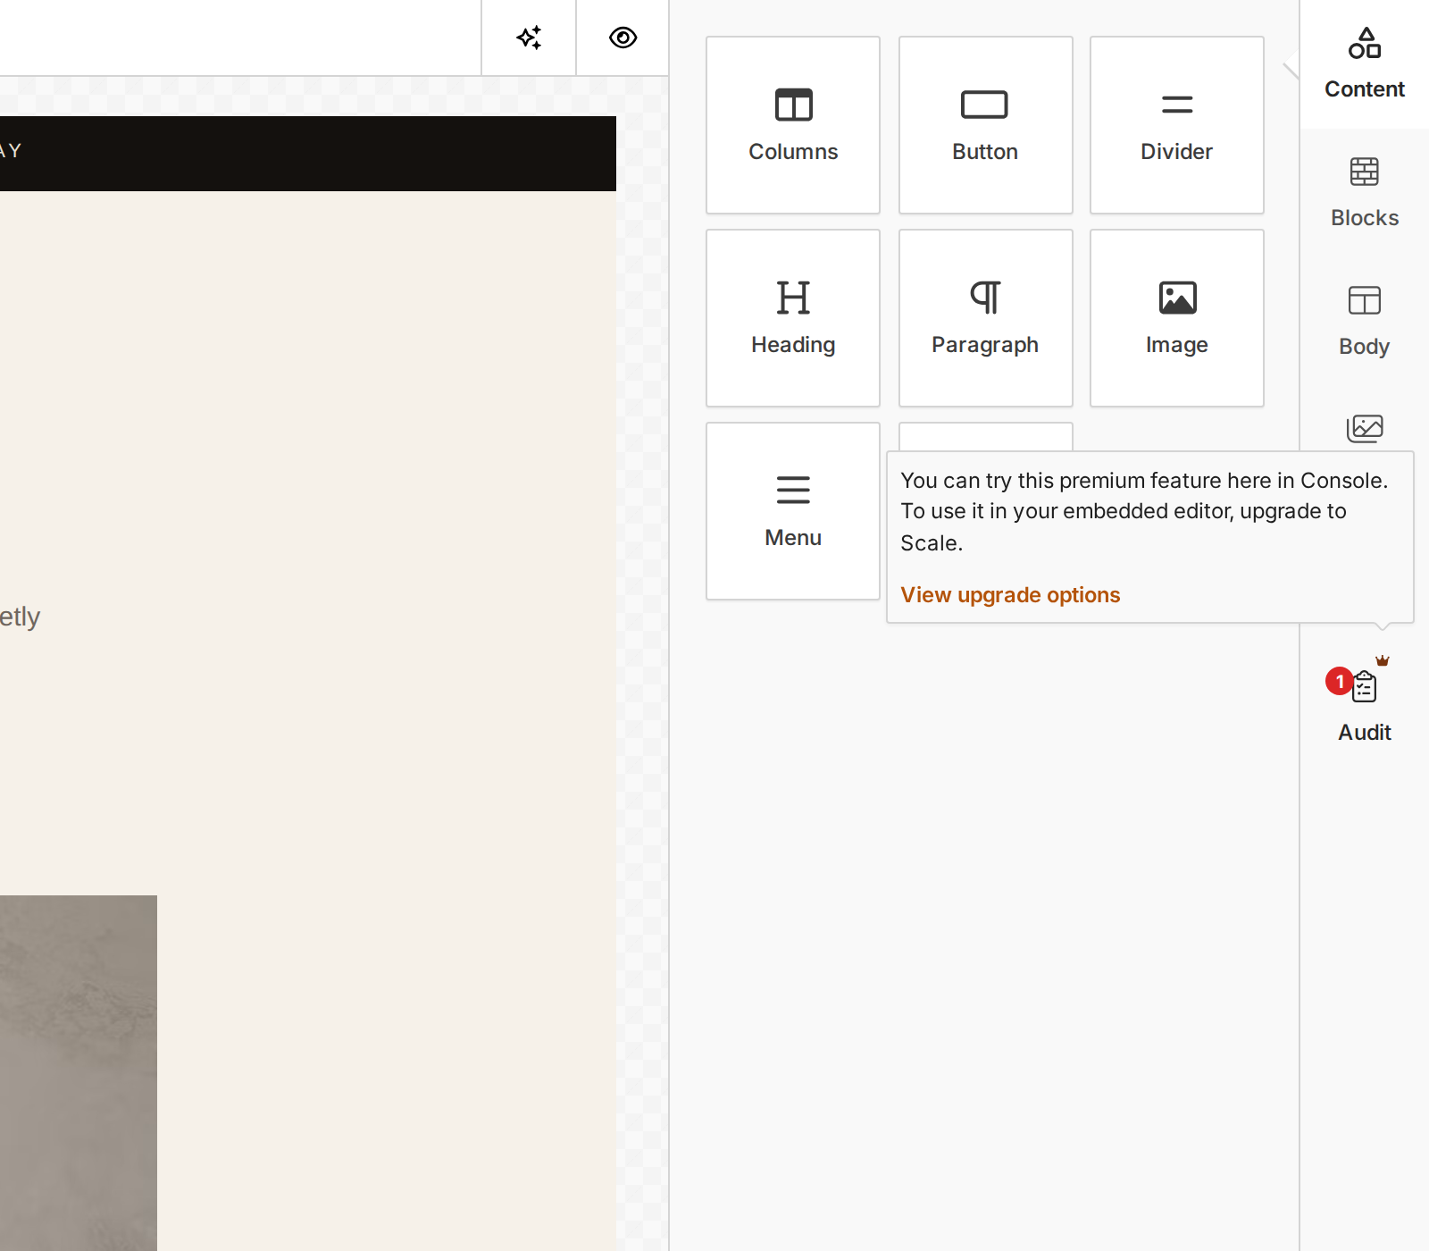Viewport: 1429px width, 1251px height.
Task: Select the Divider content tile
Action: [x=1177, y=125]
